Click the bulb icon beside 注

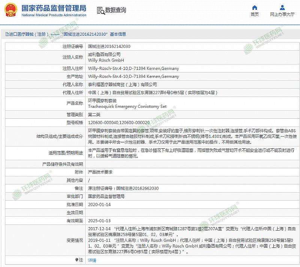coord(79,259)
